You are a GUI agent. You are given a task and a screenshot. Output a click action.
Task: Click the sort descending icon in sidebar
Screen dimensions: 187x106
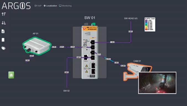click(4, 23)
